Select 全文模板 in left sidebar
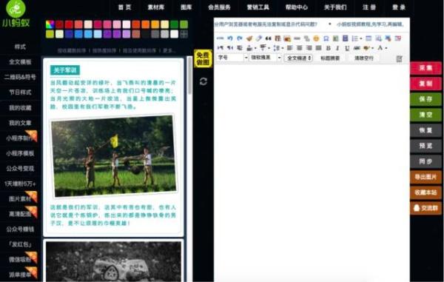Screen dimensions: 444x282 pyautogui.click(x=20, y=62)
